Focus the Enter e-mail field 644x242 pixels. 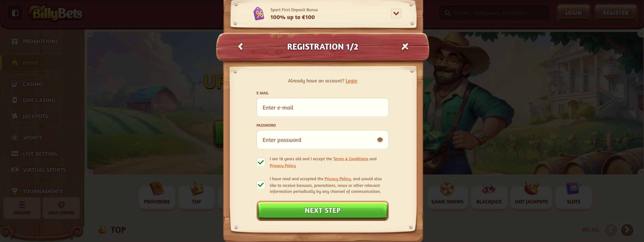pos(323,107)
